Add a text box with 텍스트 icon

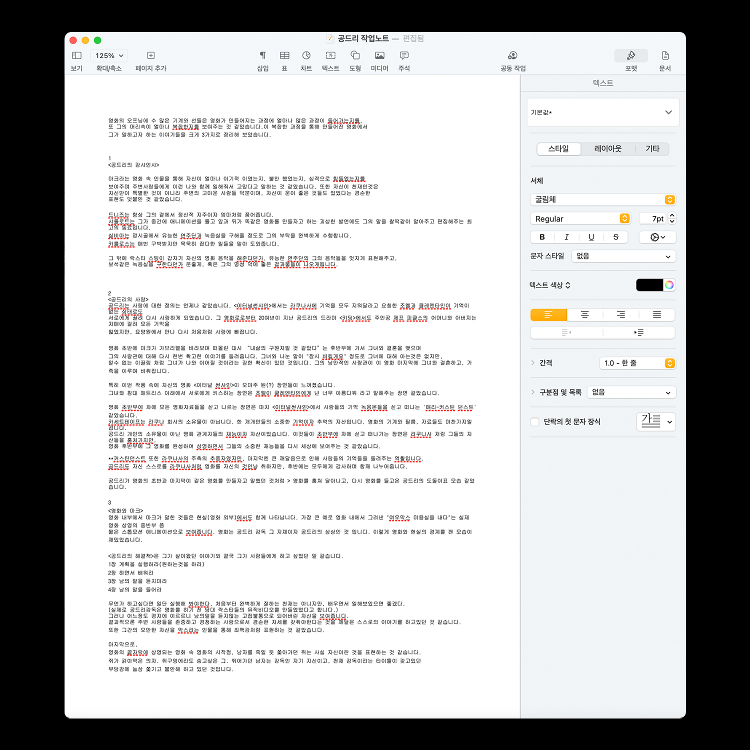click(330, 55)
